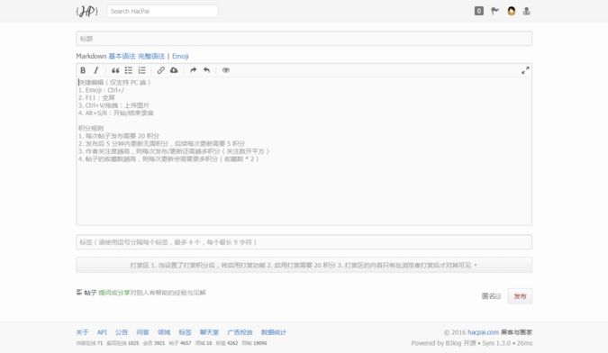
Task: Open the 标签 footer link
Action: click(185, 332)
